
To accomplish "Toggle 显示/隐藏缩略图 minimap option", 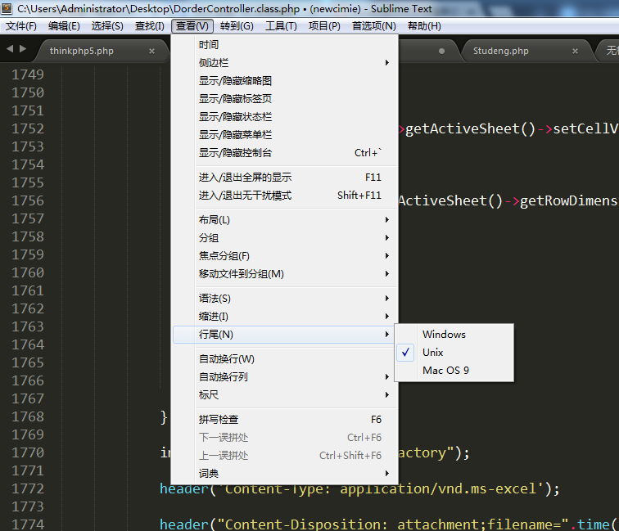I will 235,81.
